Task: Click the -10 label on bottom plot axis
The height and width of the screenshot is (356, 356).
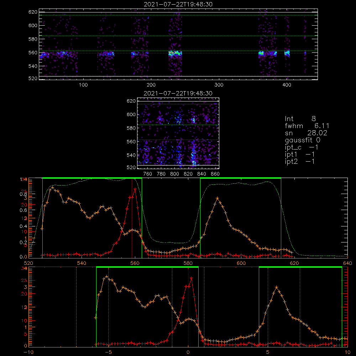Action: 28,352
